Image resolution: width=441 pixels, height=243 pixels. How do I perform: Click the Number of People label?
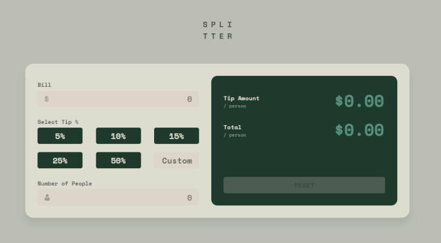pyautogui.click(x=65, y=183)
